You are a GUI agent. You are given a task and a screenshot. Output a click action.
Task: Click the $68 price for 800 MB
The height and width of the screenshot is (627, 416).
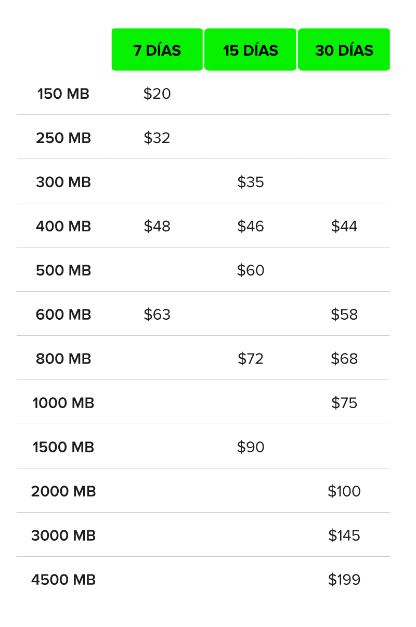344,359
